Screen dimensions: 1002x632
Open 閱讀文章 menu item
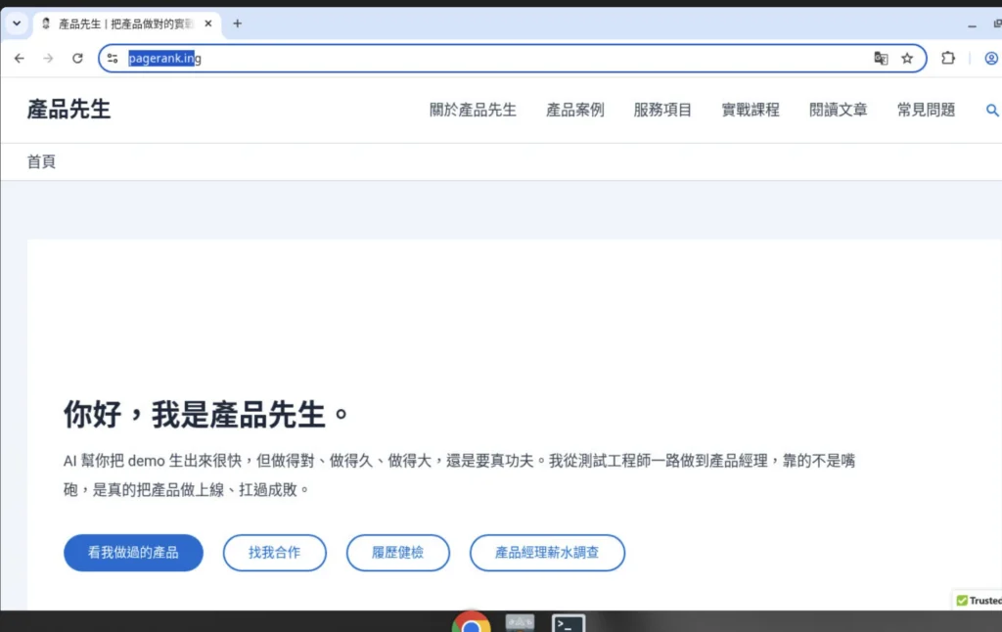[x=838, y=110]
